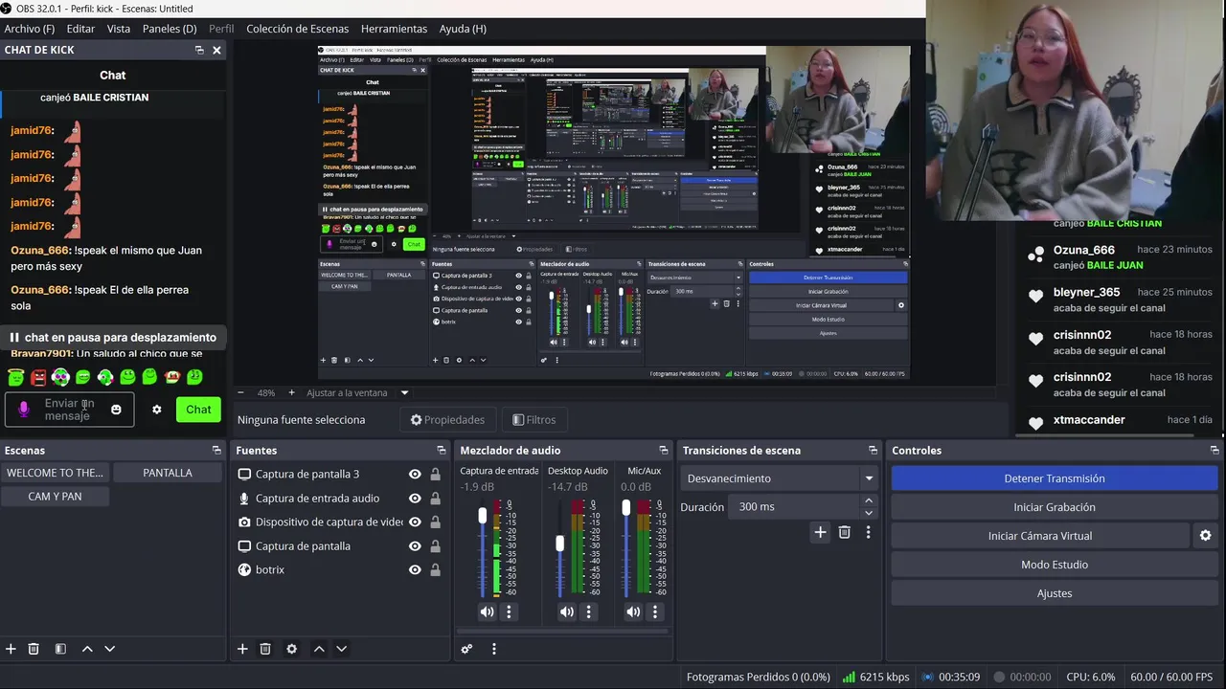Open preview scaling dropdown arrow

(404, 392)
